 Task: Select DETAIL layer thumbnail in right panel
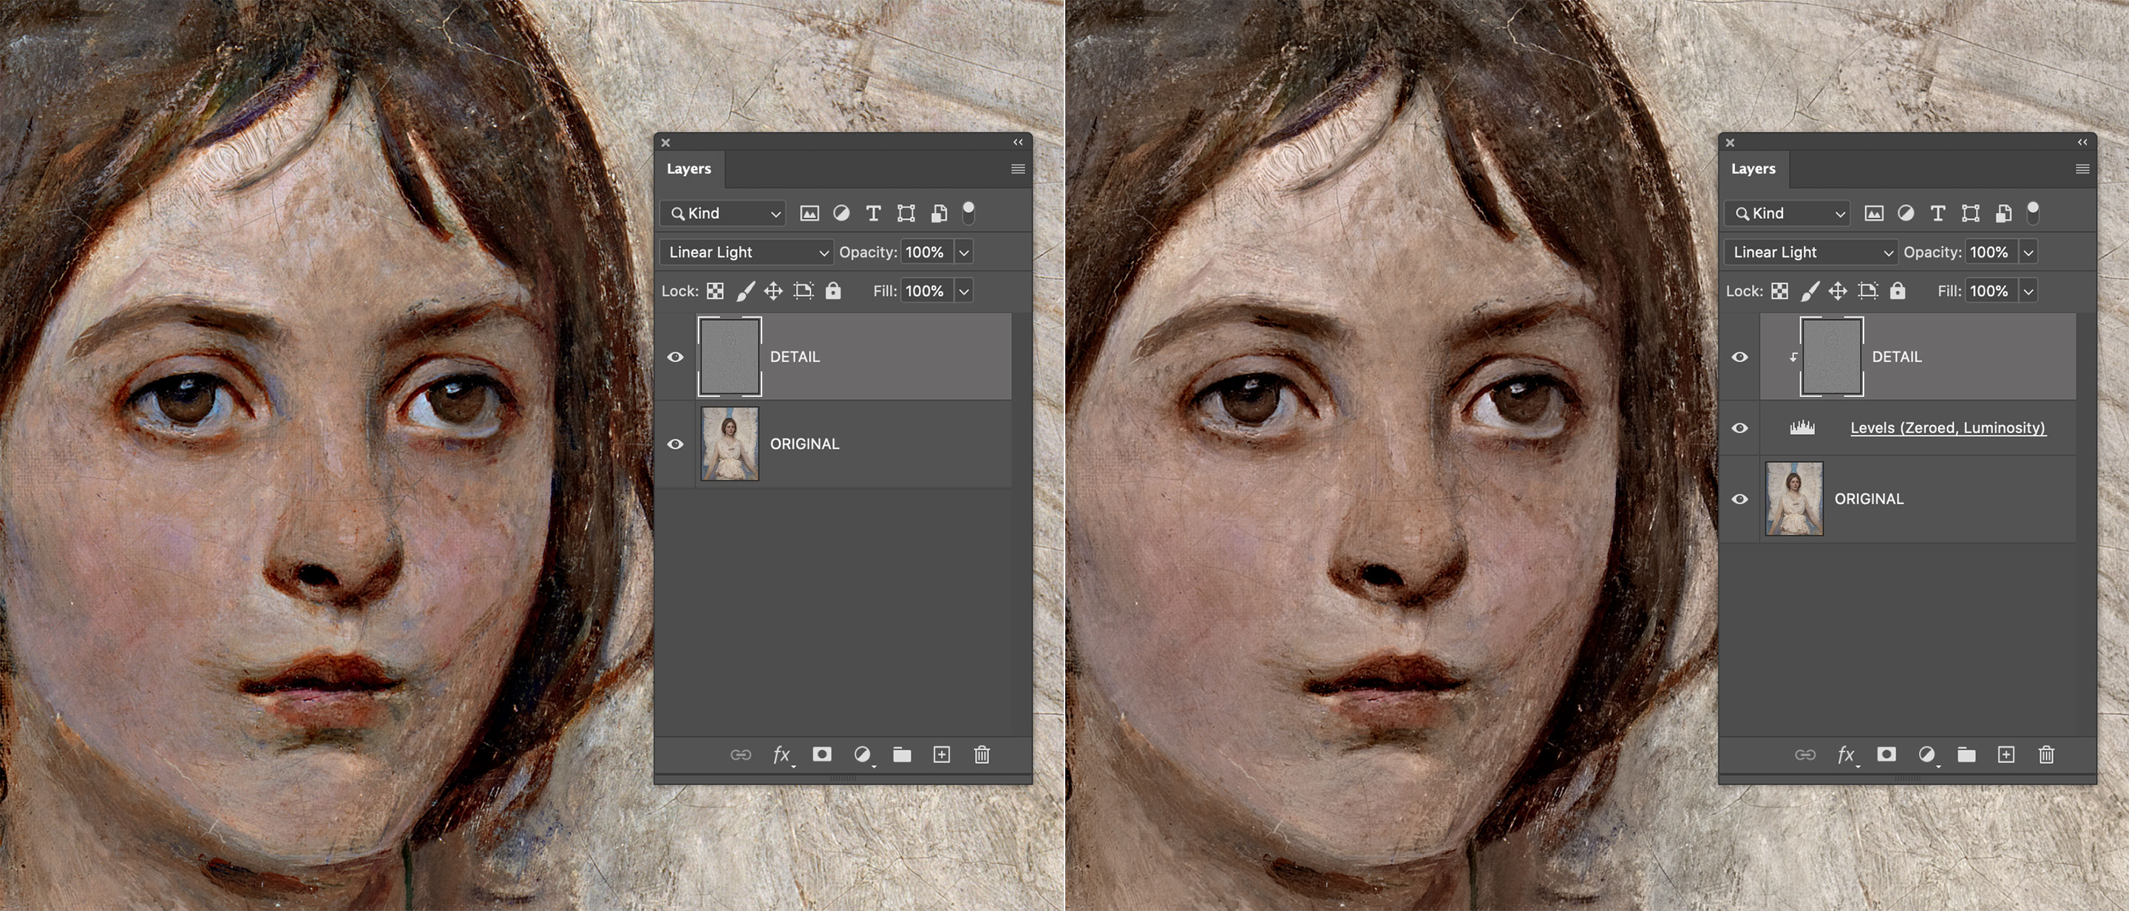click(1832, 356)
